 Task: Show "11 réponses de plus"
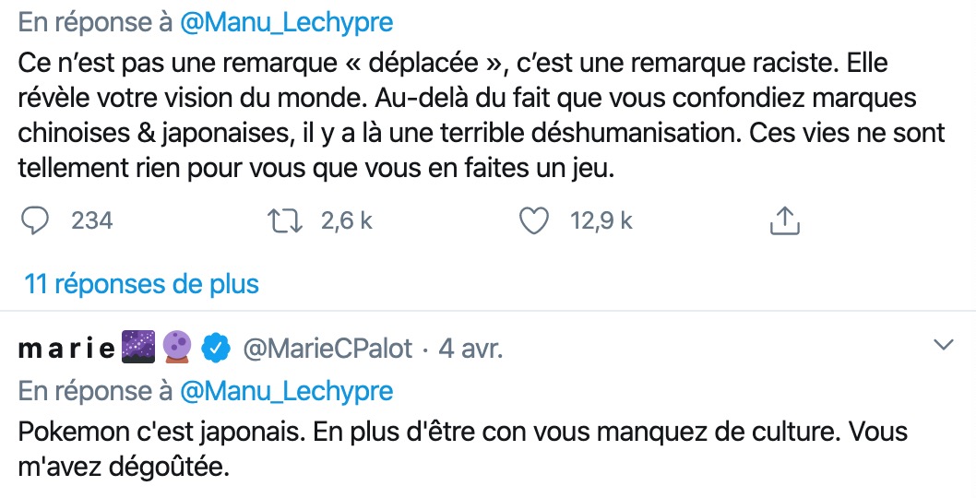(x=141, y=283)
